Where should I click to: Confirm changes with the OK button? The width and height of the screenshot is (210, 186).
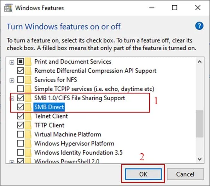click(143, 174)
